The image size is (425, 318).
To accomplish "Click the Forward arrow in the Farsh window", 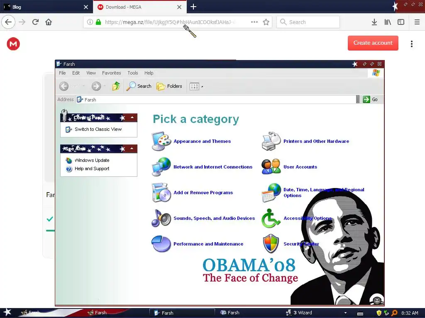I will [x=96, y=86].
